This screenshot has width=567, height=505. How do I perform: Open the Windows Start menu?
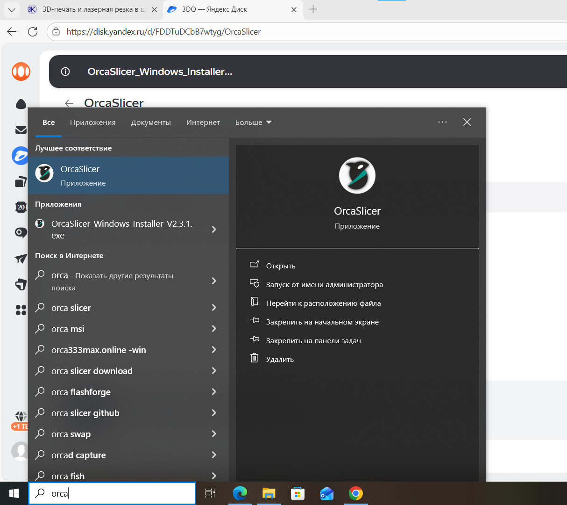[14, 493]
